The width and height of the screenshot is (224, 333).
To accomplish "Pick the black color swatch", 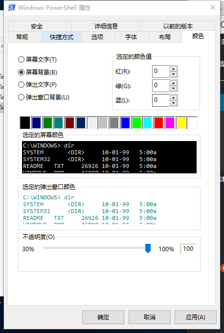I will tap(25, 123).
